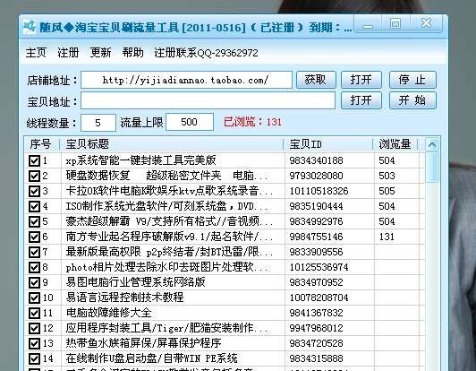Select title 易语言远程控制技术教程
The height and width of the screenshot is (371, 476).
tap(124, 298)
